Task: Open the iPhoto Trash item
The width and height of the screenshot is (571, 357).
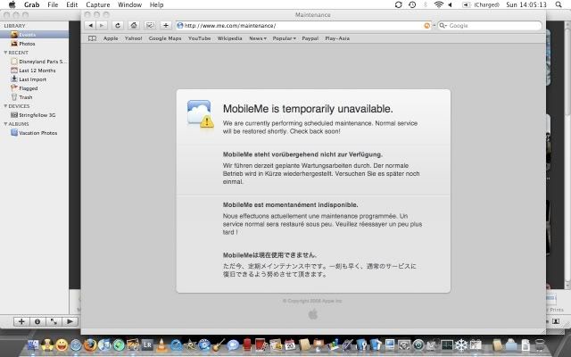Action: pyautogui.click(x=26, y=96)
